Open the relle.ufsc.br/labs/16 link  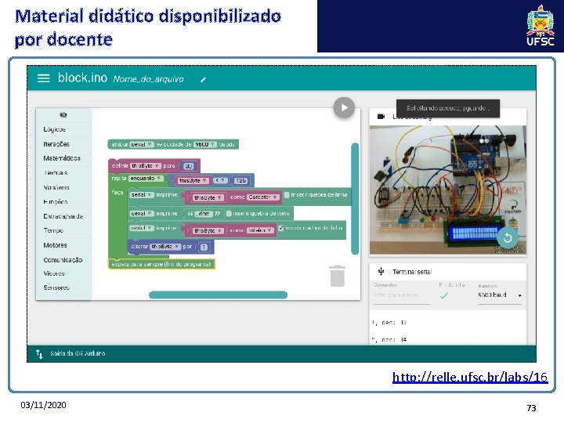470,377
